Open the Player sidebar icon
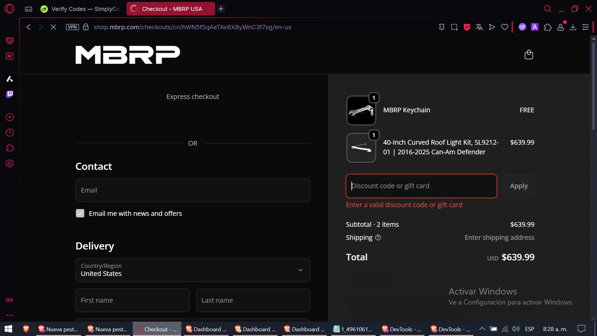 10,117
